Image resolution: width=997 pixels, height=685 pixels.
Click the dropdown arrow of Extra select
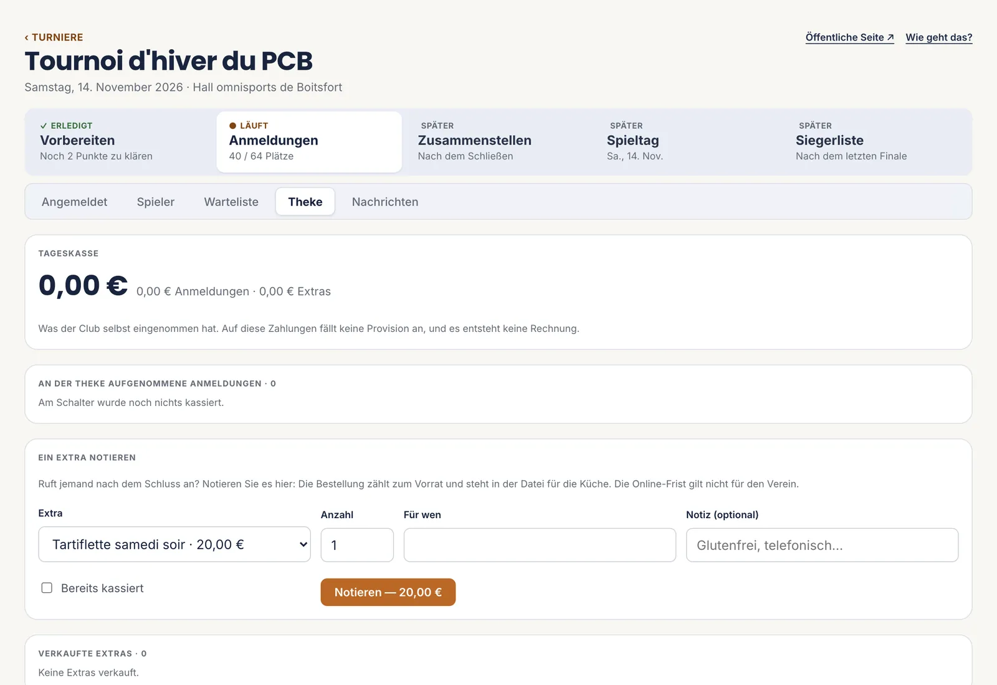(303, 544)
